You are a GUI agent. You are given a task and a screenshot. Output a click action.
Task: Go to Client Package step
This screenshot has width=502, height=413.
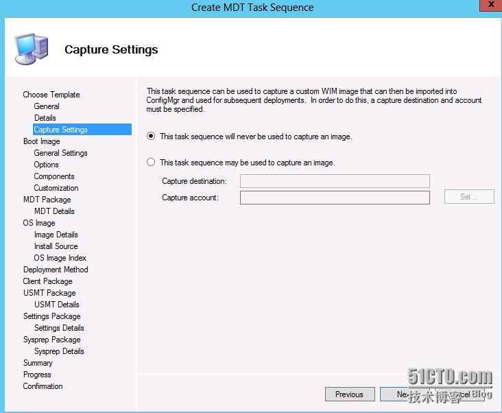tap(47, 281)
